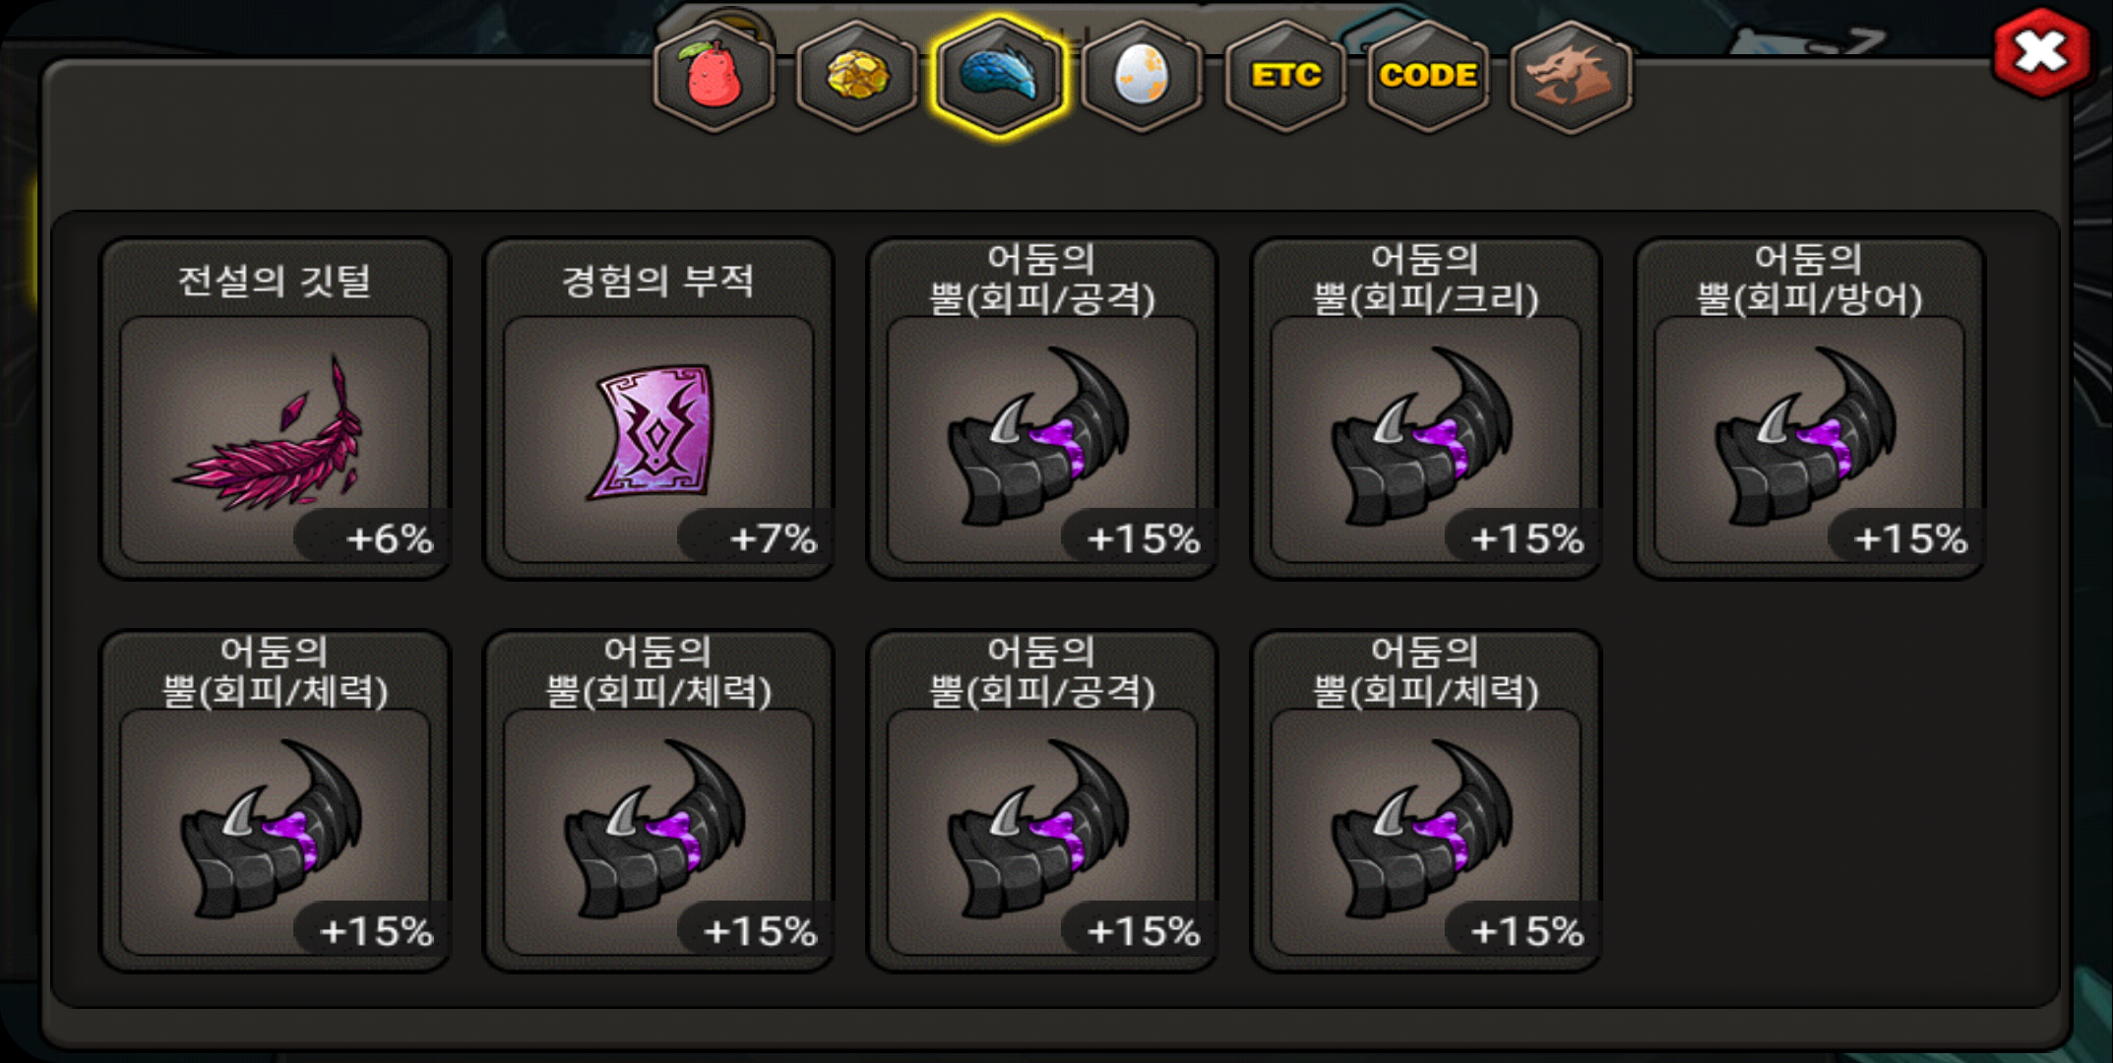Tap the +6% badge on feather
This screenshot has width=2113, height=1063.
click(372, 537)
